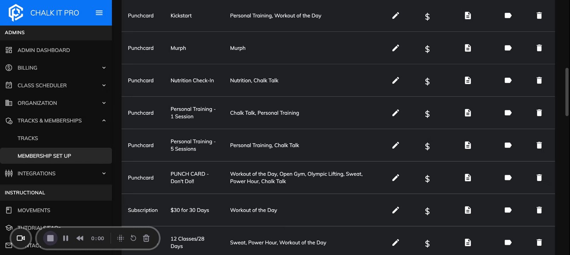
Task: Click the edit pencil for Kickstart punchcard
Action: tap(396, 16)
